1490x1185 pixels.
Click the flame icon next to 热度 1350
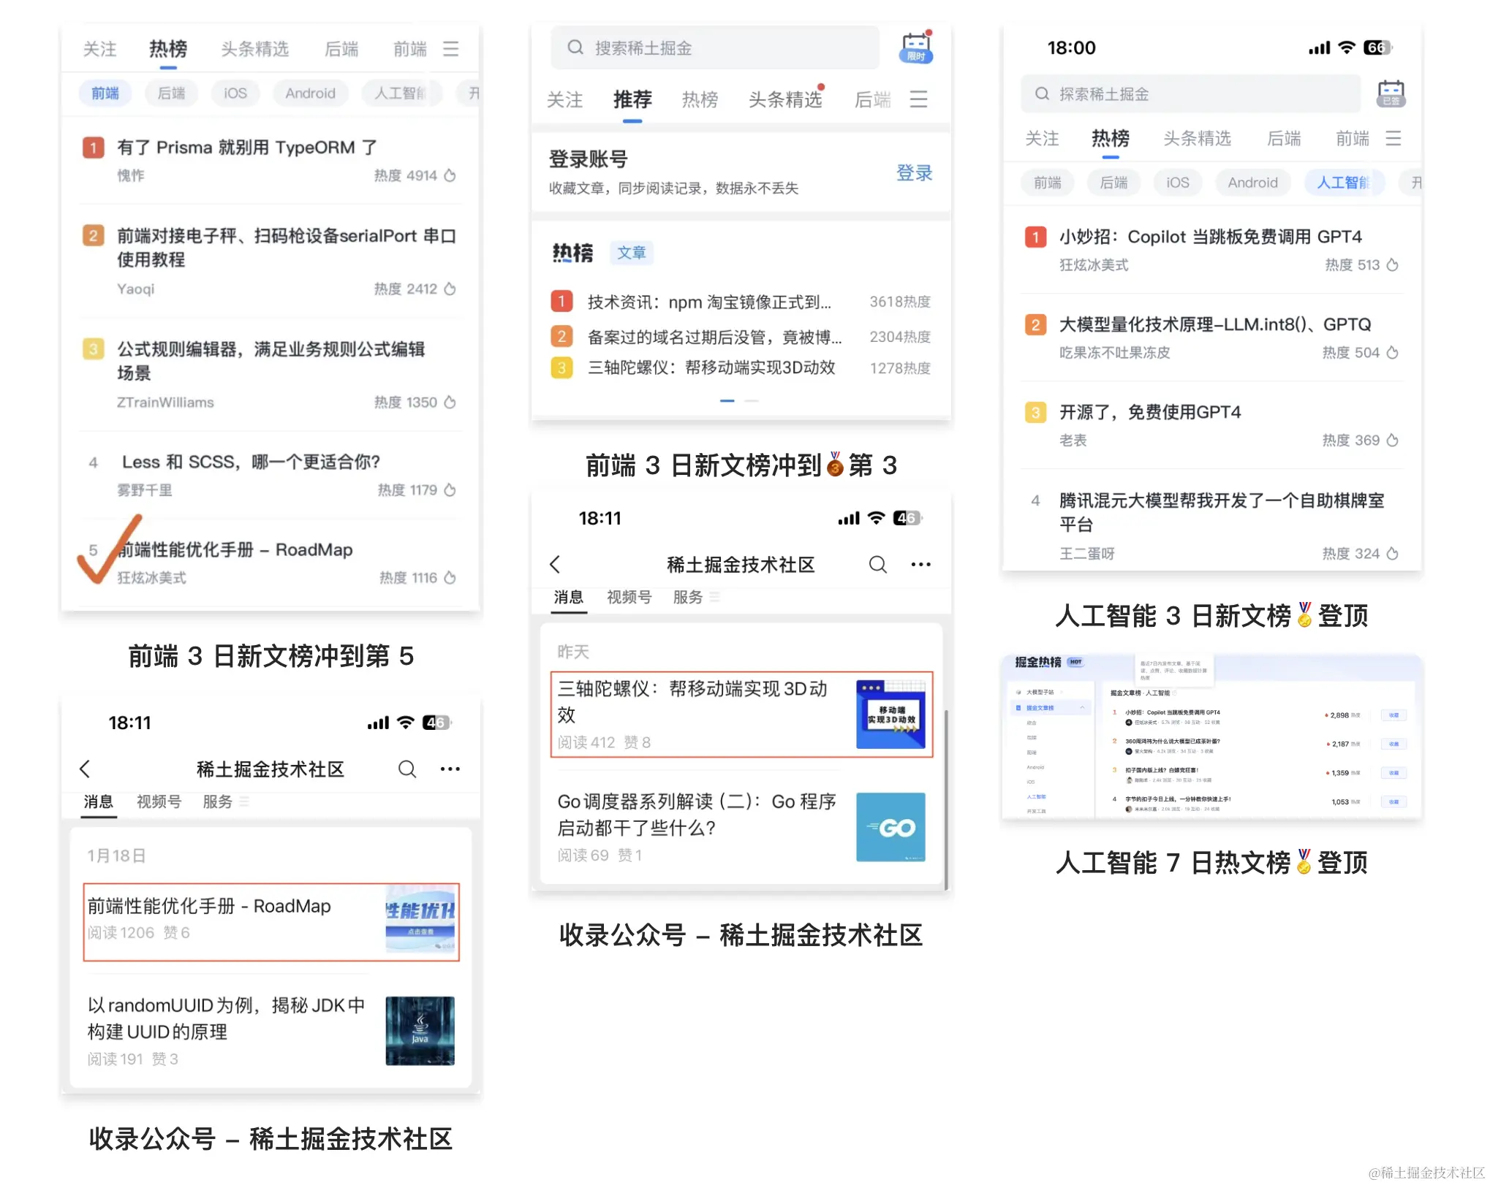click(x=450, y=402)
